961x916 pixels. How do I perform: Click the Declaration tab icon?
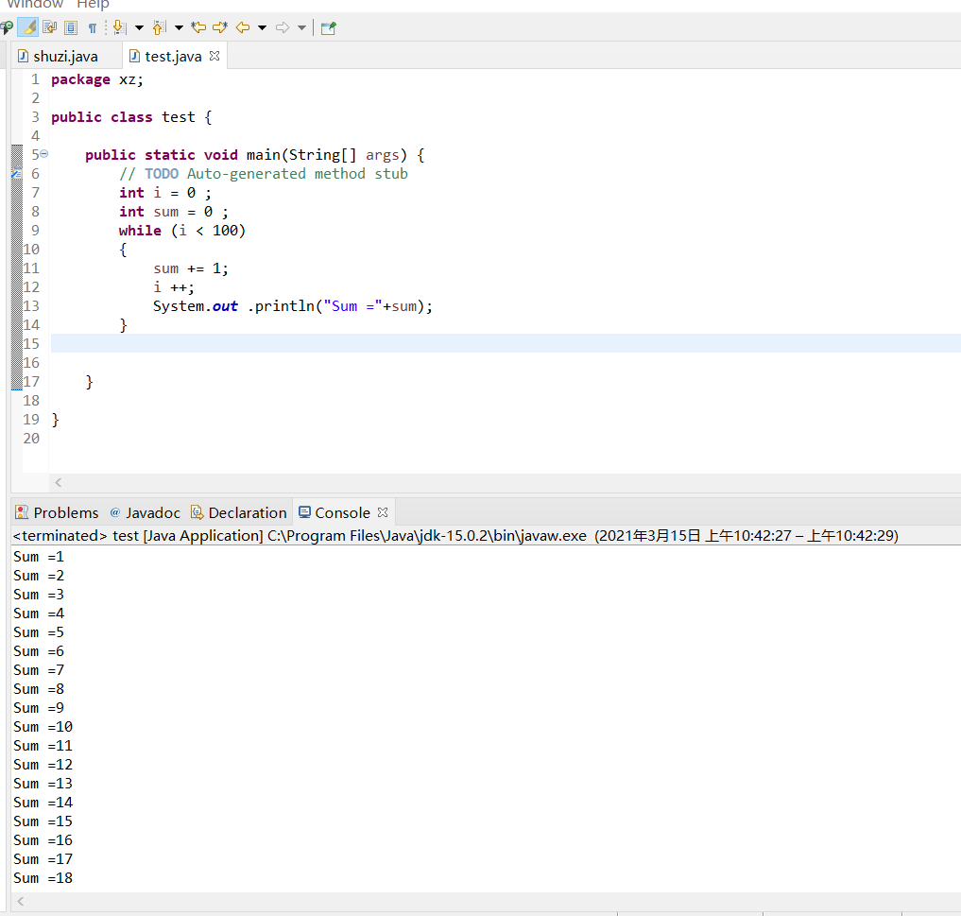(197, 512)
